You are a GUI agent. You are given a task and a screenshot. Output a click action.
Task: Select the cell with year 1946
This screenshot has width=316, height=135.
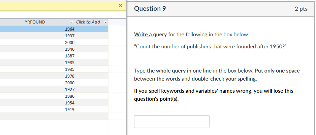pyautogui.click(x=37, y=49)
